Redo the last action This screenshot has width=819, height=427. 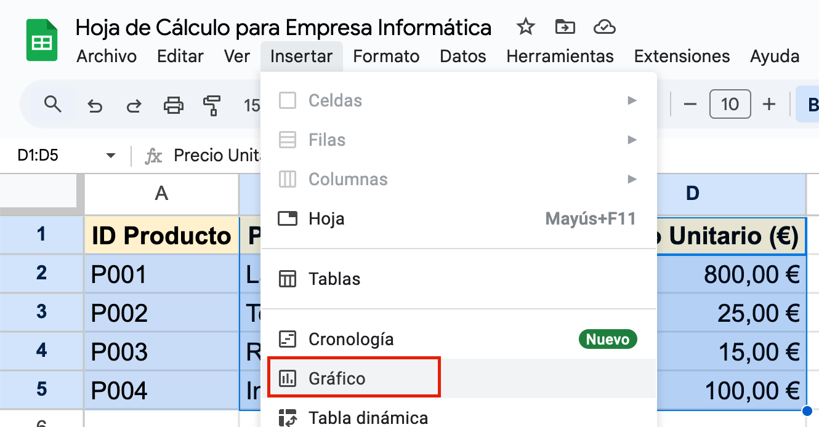click(134, 105)
